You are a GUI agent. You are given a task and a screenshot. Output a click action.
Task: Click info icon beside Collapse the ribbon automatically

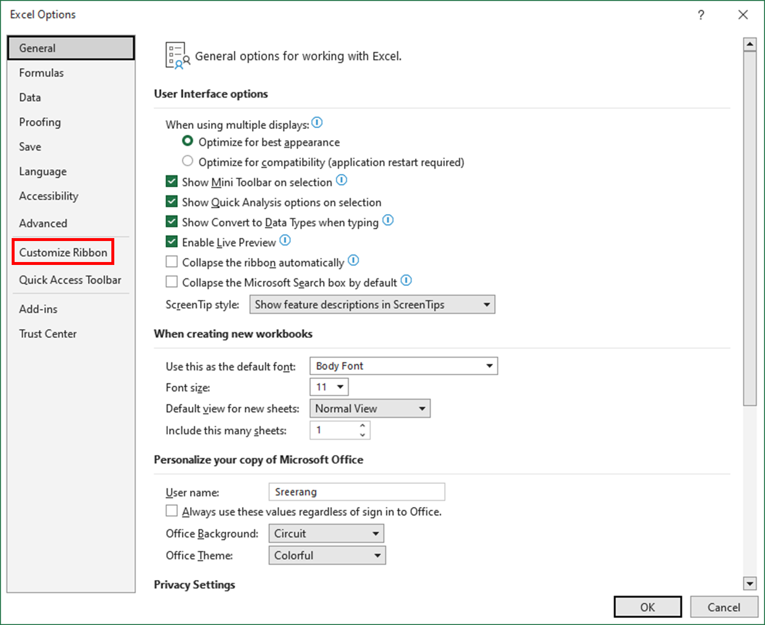pyautogui.click(x=353, y=260)
